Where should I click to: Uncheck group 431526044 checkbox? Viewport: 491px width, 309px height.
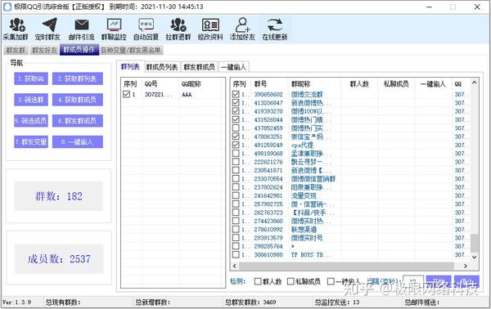[x=236, y=119]
